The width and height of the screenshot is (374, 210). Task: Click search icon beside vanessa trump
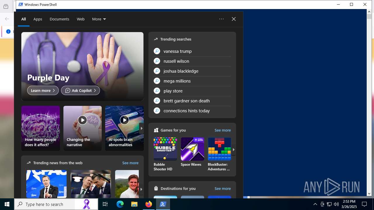tap(157, 51)
